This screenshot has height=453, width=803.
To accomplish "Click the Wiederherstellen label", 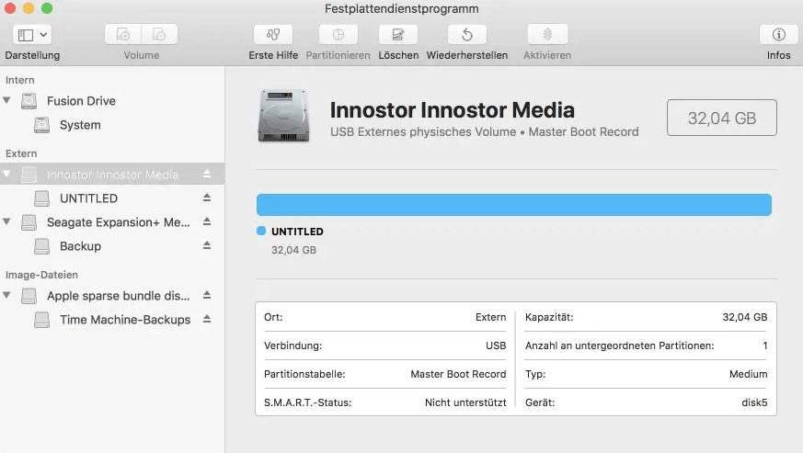I will click(467, 55).
